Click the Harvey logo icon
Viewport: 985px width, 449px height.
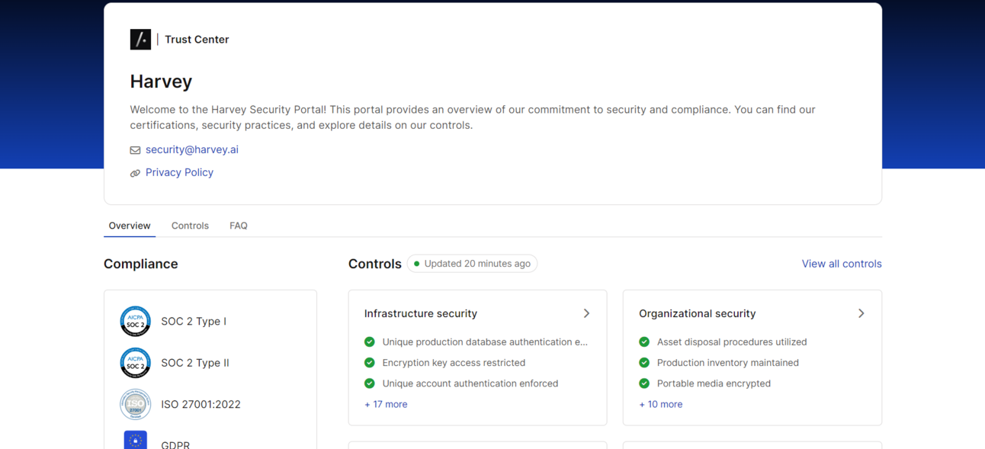click(140, 40)
